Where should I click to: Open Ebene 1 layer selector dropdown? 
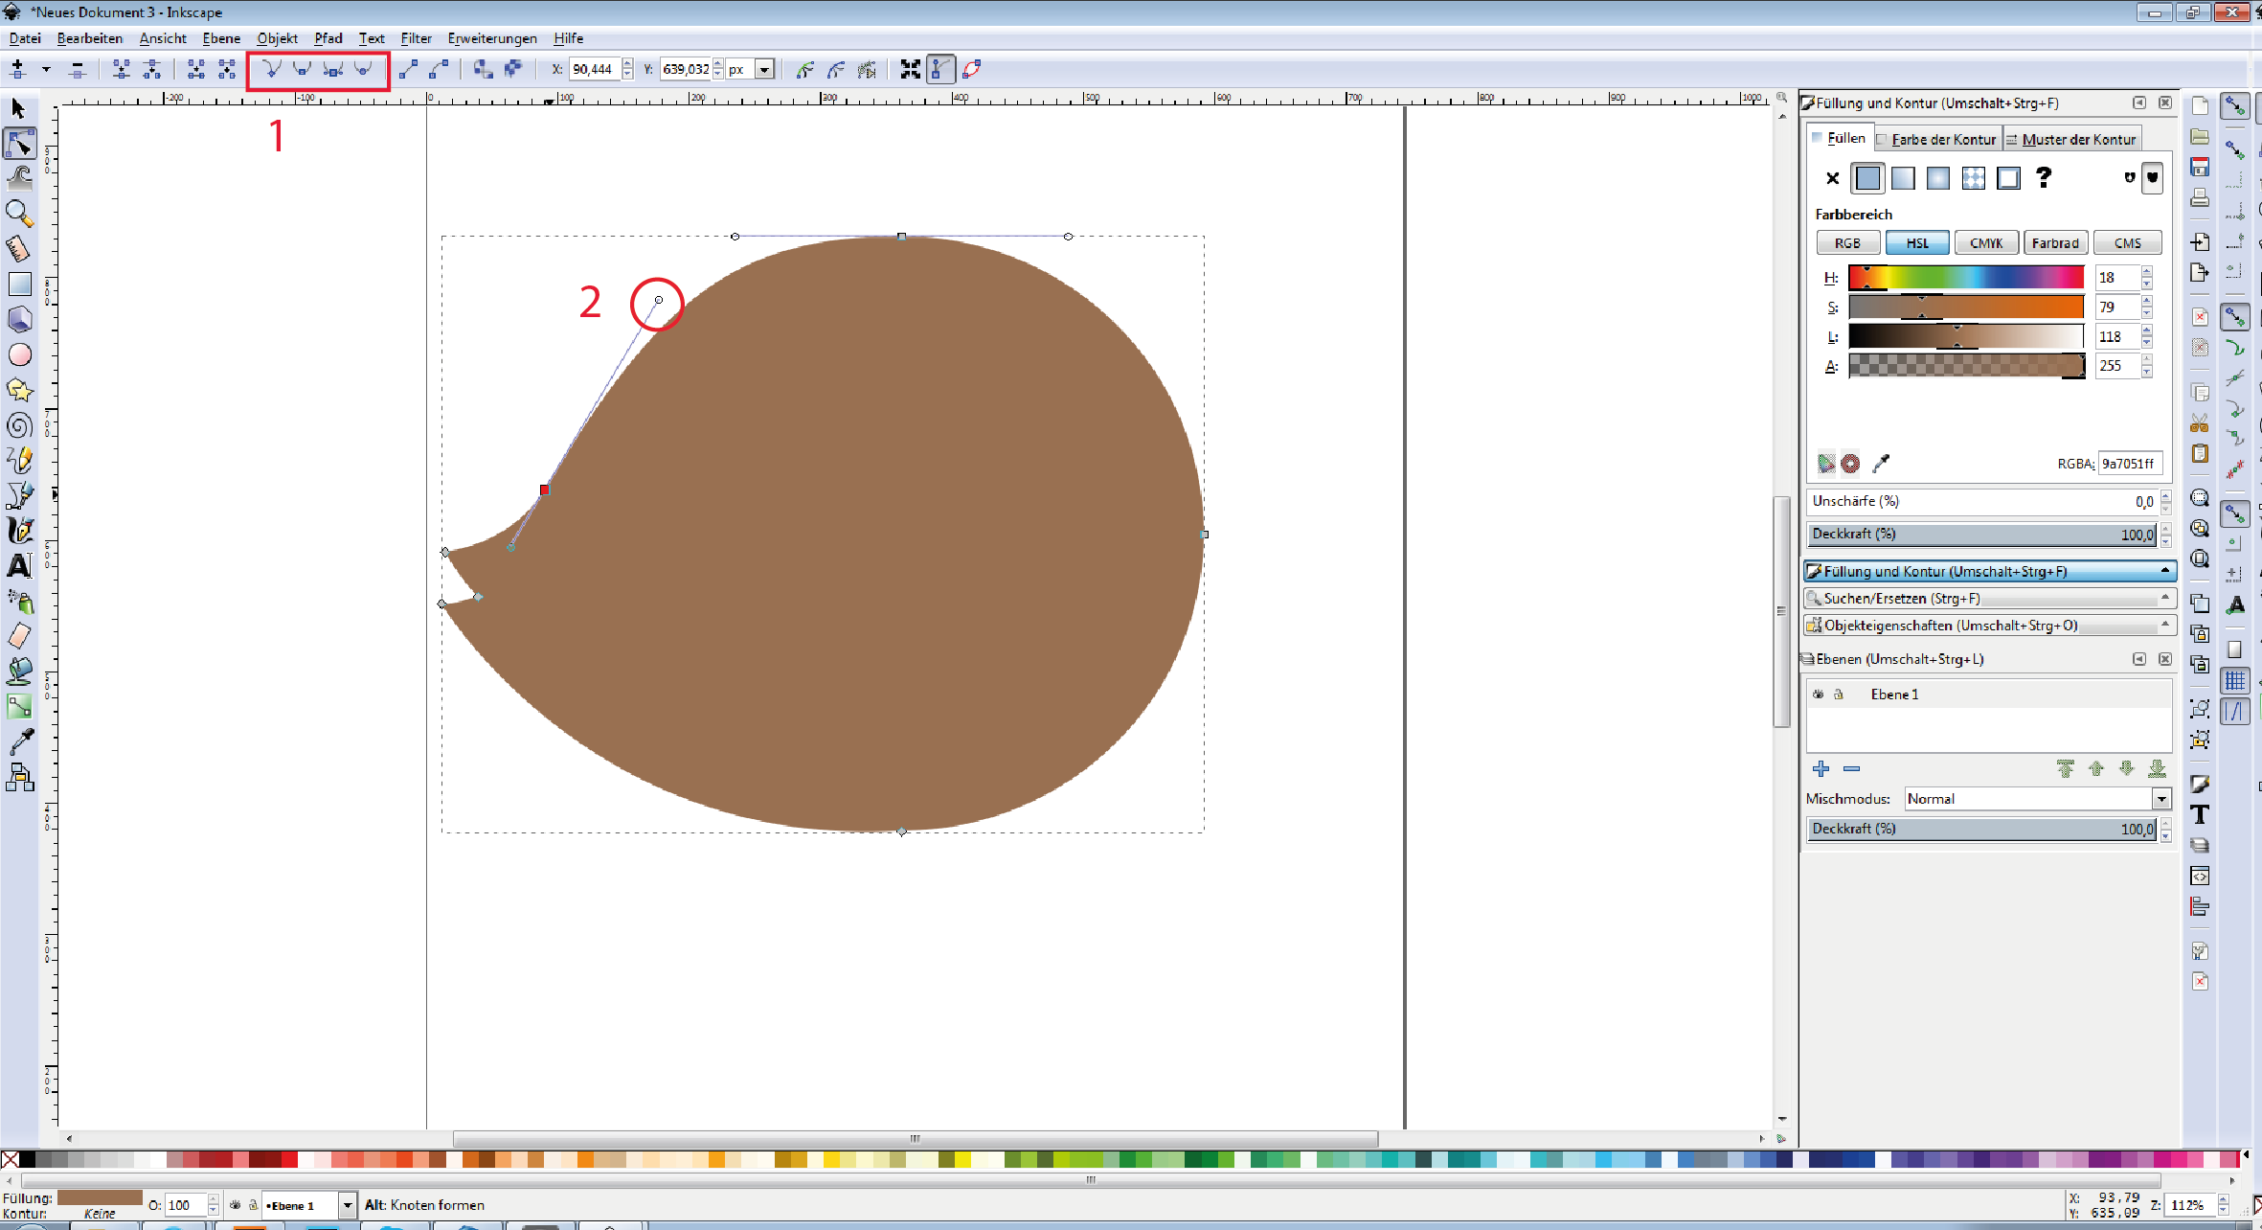coord(348,1205)
